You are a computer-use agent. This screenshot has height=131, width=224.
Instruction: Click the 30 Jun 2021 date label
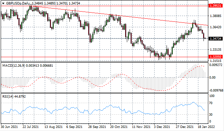9,127
